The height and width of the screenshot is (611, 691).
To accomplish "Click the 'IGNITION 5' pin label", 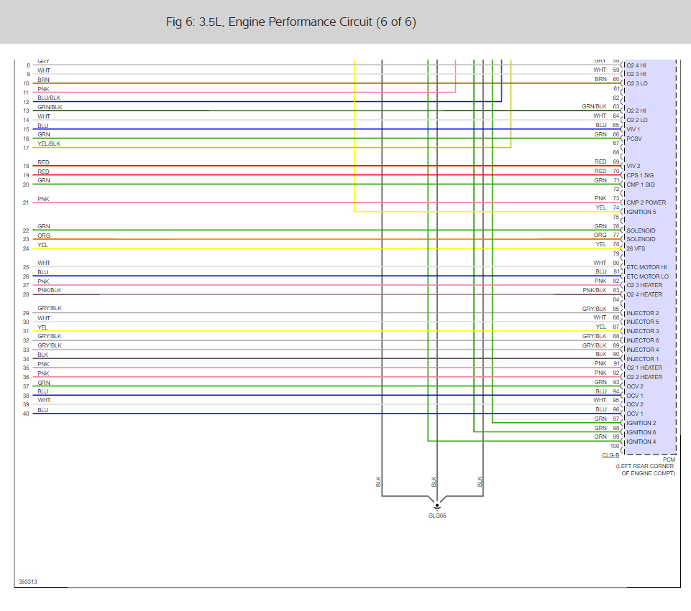I will (641, 212).
